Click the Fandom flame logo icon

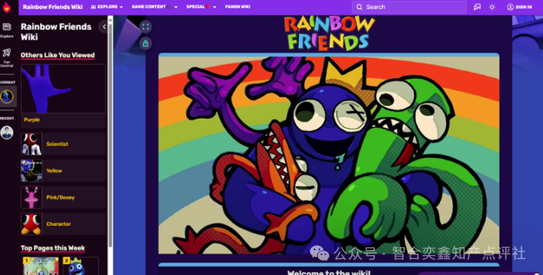pyautogui.click(x=6, y=7)
